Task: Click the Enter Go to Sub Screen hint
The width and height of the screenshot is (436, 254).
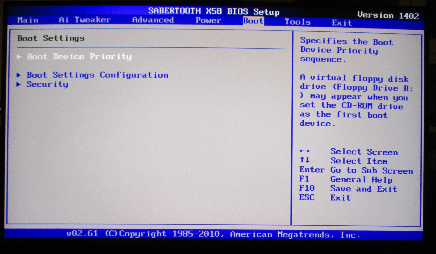Action: (356, 170)
